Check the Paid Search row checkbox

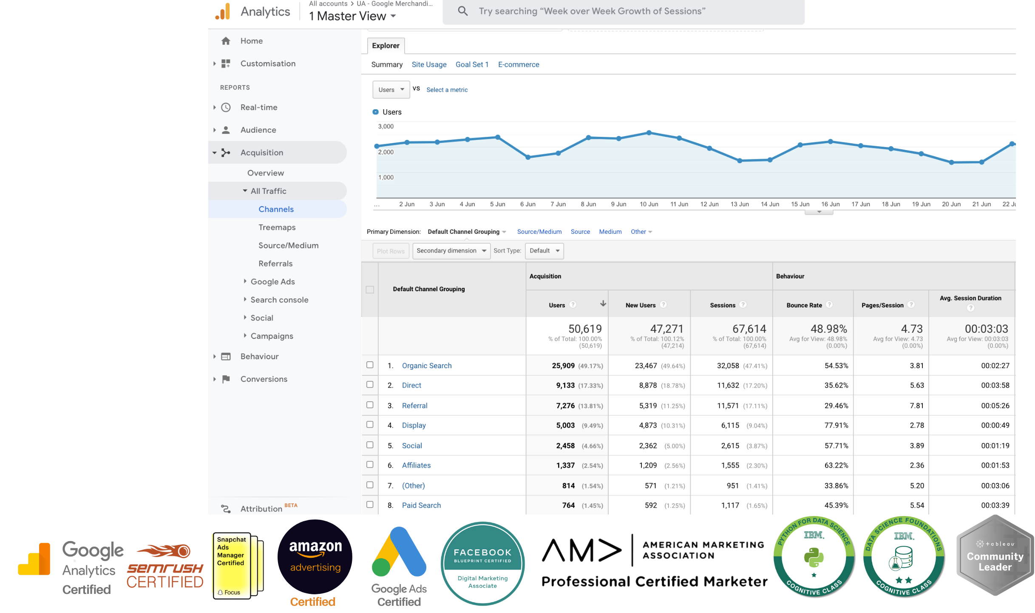[x=370, y=505]
